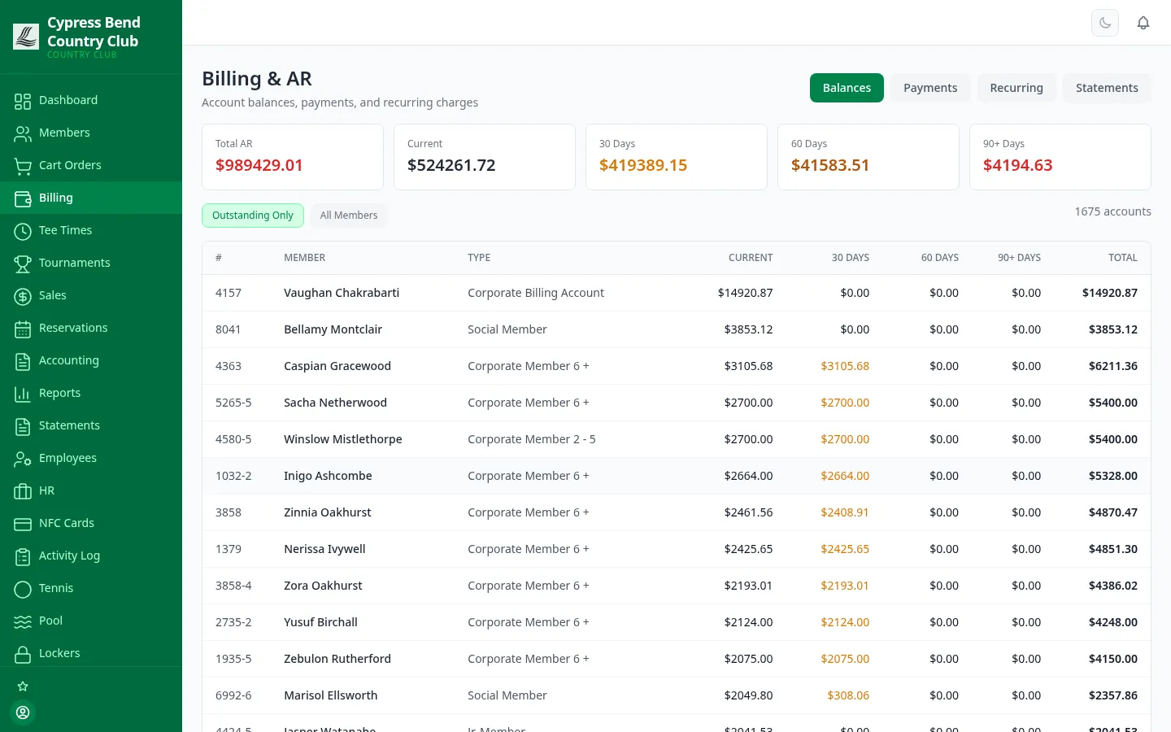Select Sacha Netherwood's name
Screen dimensions: 1171x732
click(335, 403)
